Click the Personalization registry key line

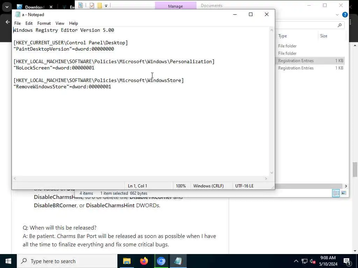[x=114, y=61]
